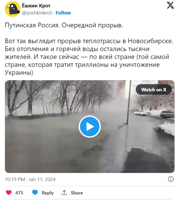Open the mole profile avatar
The height and width of the screenshot is (200, 180).
pos(13,9)
